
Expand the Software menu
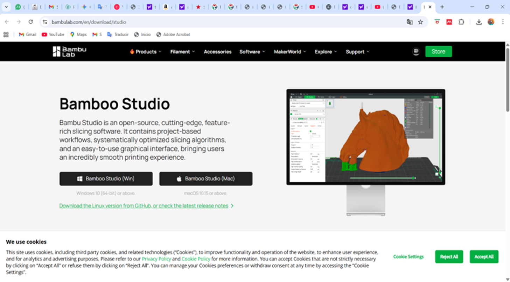coord(252,52)
